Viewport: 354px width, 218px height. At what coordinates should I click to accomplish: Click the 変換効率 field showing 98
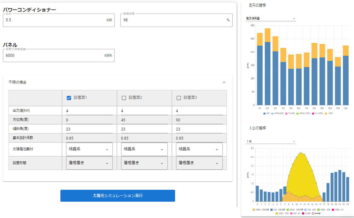pyautogui.click(x=176, y=20)
